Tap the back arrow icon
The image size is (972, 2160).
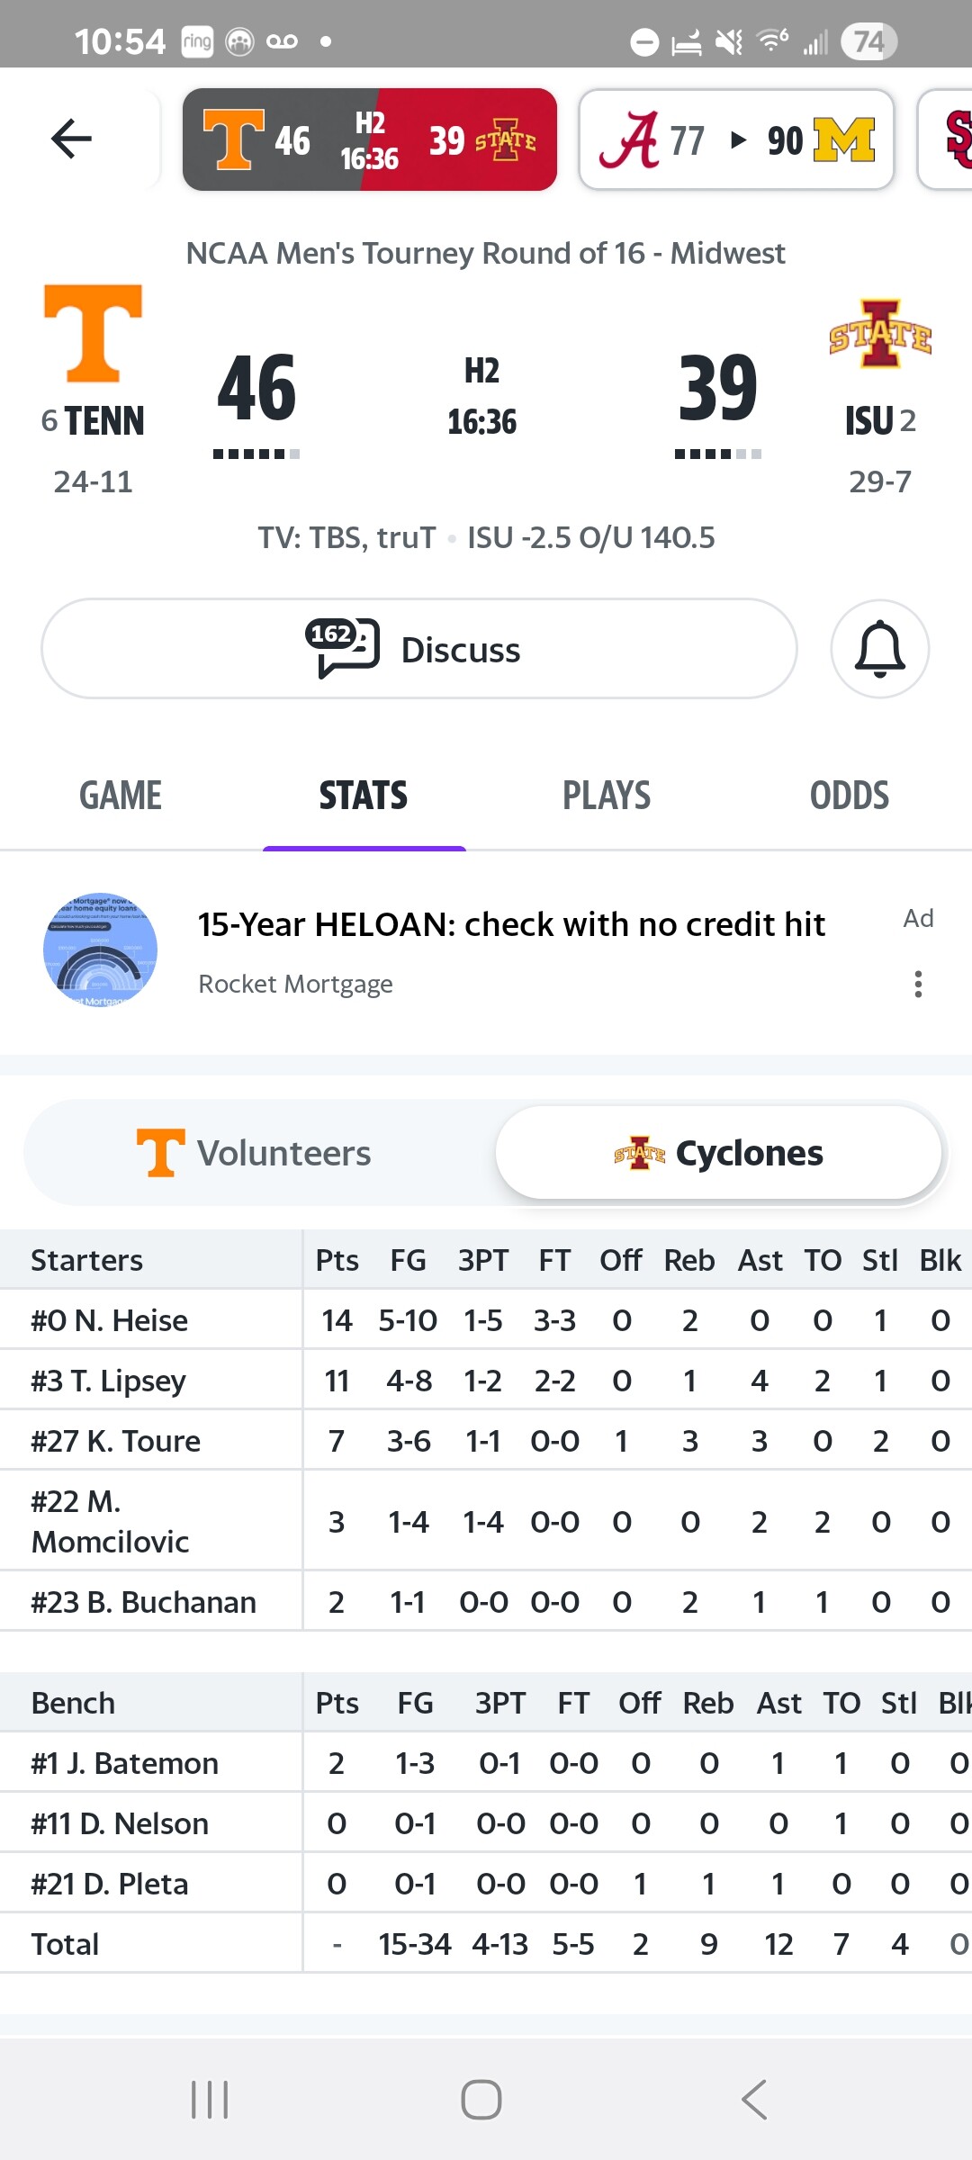(72, 139)
